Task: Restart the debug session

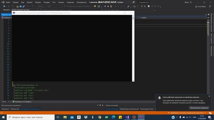Action: 111,6
